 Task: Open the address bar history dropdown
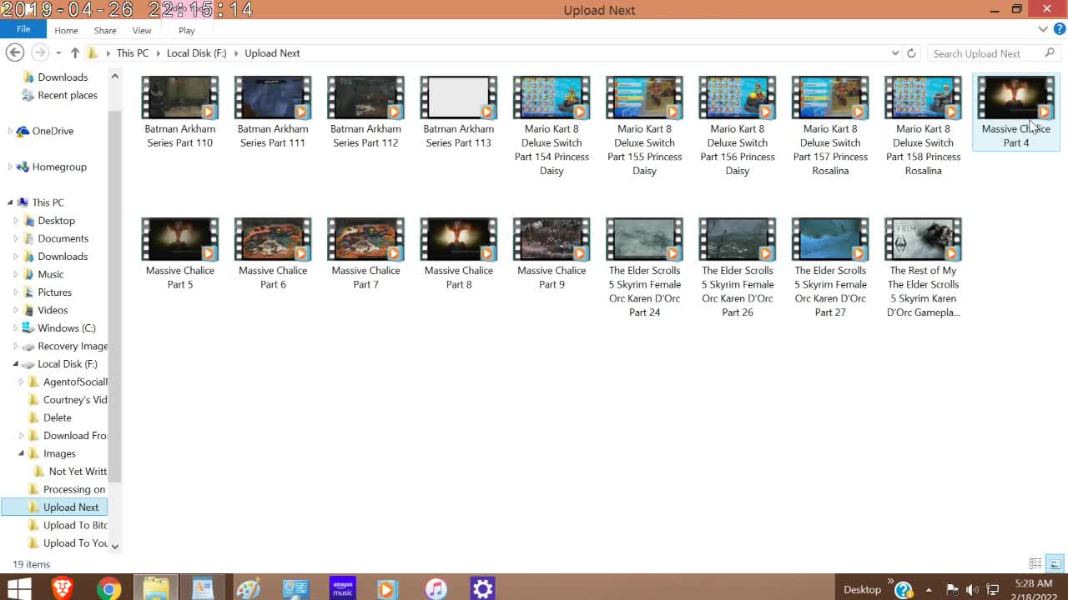click(x=895, y=52)
